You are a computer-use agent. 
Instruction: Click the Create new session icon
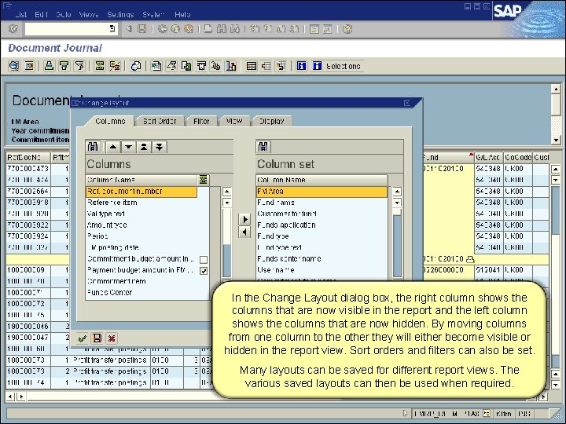(x=314, y=29)
